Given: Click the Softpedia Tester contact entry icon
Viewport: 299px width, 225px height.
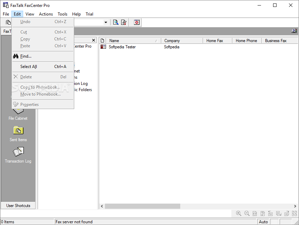Looking at the screenshot, I should pyautogui.click(x=103, y=47).
